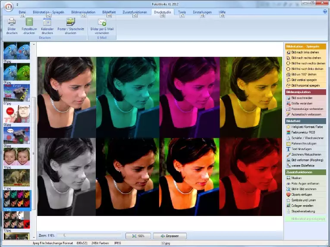Open the quick access toolbar dropdown arrow
This screenshot has width=330, height=247.
tap(18, 5)
